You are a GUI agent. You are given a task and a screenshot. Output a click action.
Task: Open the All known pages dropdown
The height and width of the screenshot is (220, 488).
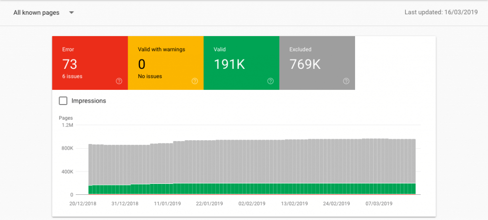43,13
